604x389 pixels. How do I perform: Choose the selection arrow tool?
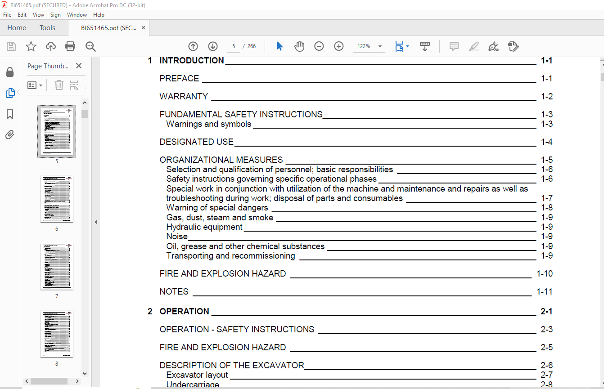279,46
